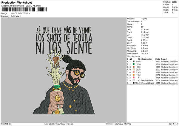
Task: Click the Natural White color swatch
Action: click(134, 80)
